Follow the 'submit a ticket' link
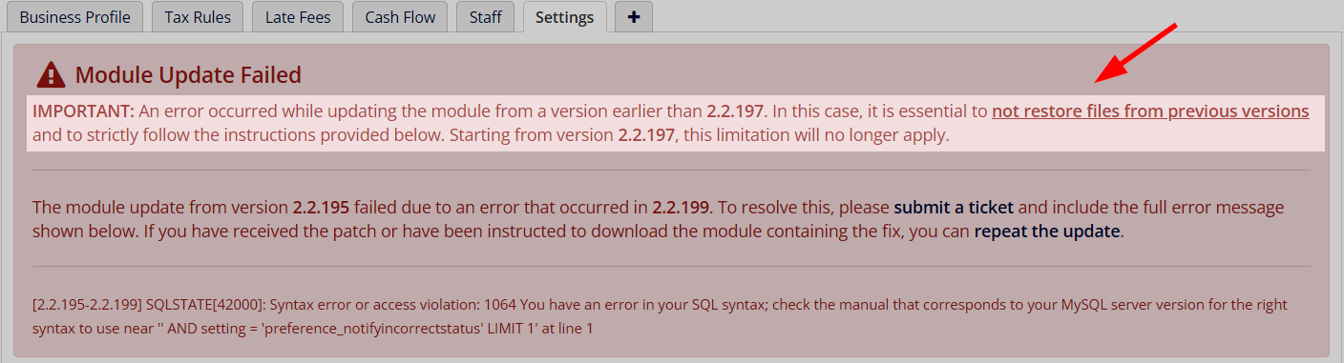The height and width of the screenshot is (363, 1344). pos(954,207)
